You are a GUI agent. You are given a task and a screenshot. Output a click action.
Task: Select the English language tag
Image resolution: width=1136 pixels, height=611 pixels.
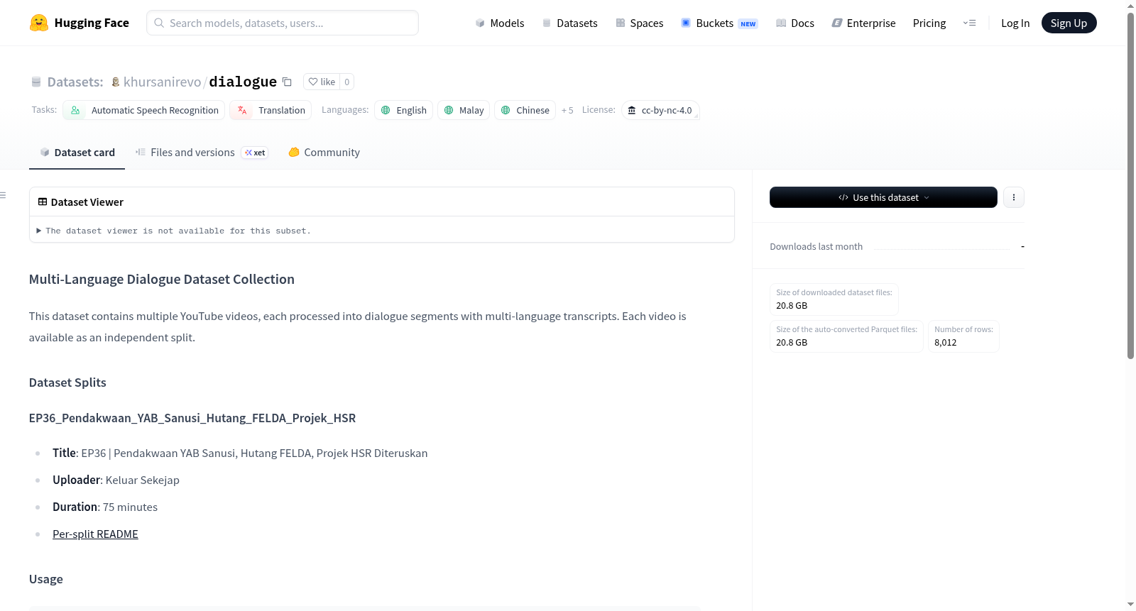(x=403, y=110)
